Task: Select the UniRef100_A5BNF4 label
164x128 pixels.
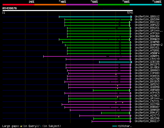Action: (147, 53)
